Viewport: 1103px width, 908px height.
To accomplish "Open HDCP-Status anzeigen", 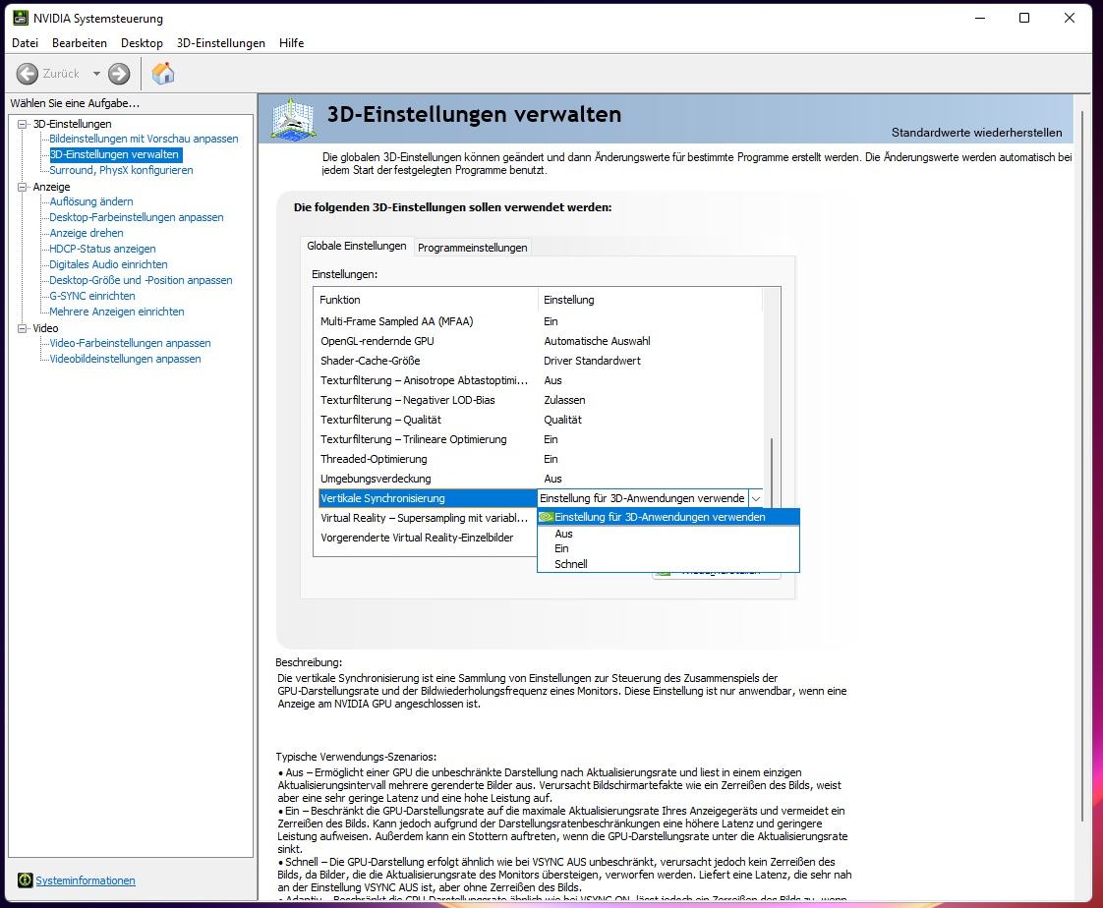I will 102,249.
